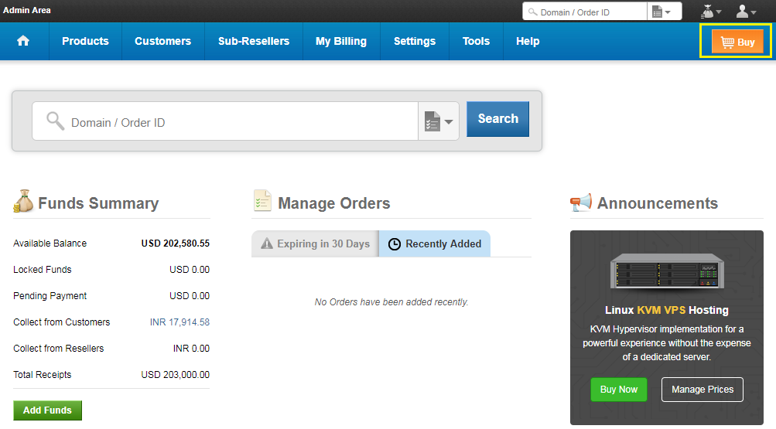The height and width of the screenshot is (429, 776).
Task: Click the Manage Orders document icon
Action: [262, 201]
